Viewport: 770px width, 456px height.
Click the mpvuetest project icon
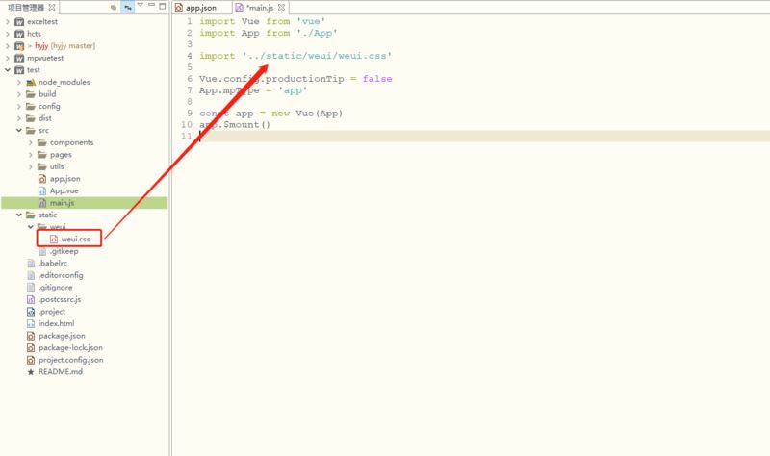[x=19, y=58]
